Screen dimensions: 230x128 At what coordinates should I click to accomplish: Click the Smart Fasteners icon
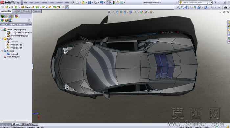pyautogui.click(x=22, y=7)
